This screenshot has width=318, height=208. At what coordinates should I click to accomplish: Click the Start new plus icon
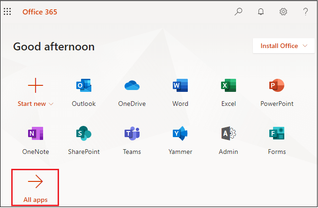[x=36, y=85]
